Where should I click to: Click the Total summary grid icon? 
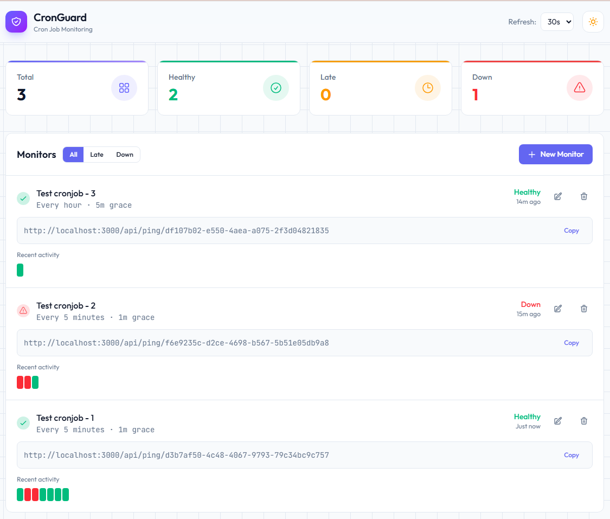(x=124, y=87)
